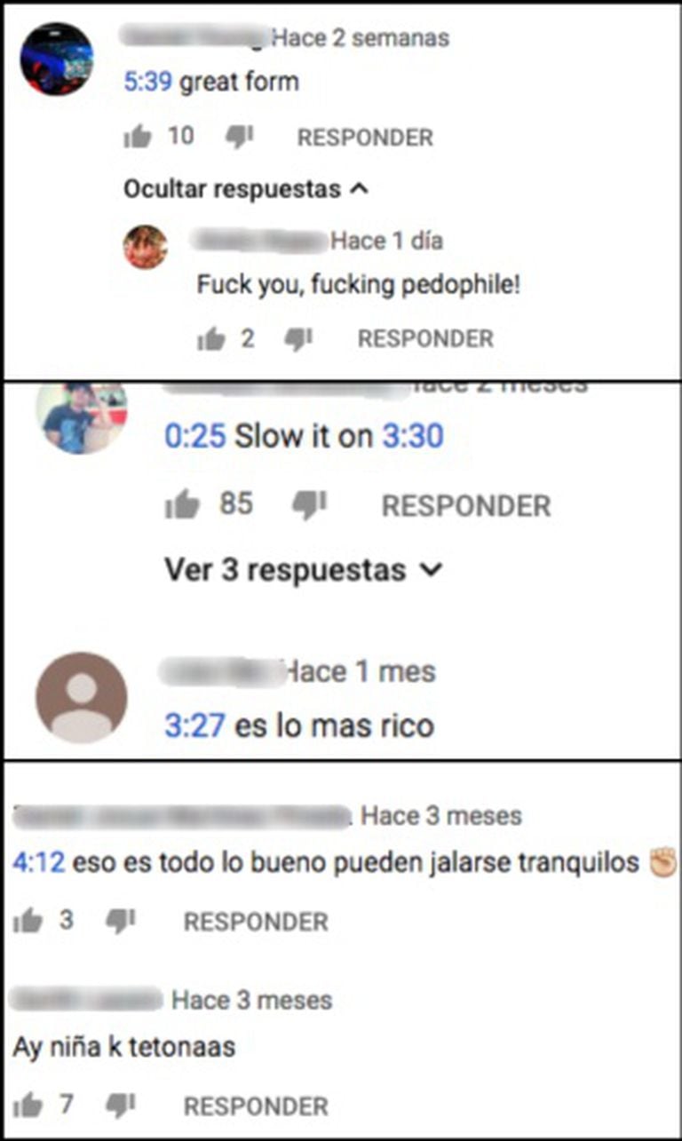Open the 3:30 timestamp link

[x=412, y=436]
